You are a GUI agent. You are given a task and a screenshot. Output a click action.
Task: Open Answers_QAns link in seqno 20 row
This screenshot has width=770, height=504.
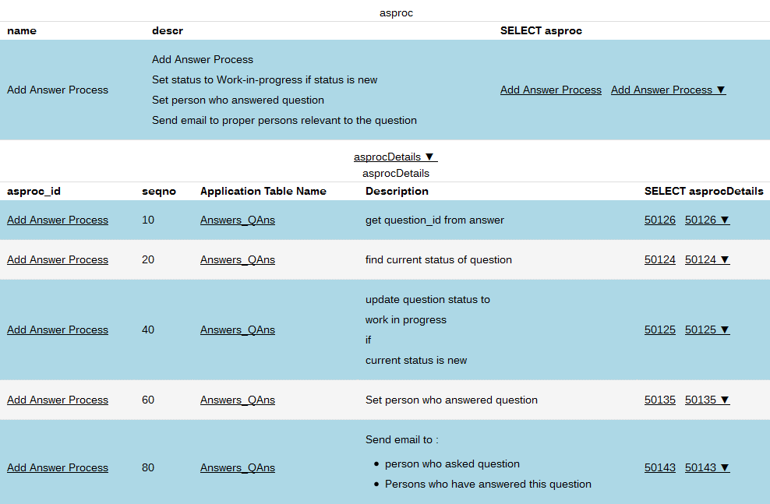237,259
